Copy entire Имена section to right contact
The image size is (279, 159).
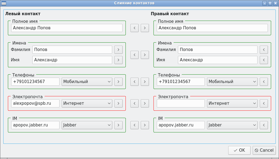(x=145, y=55)
